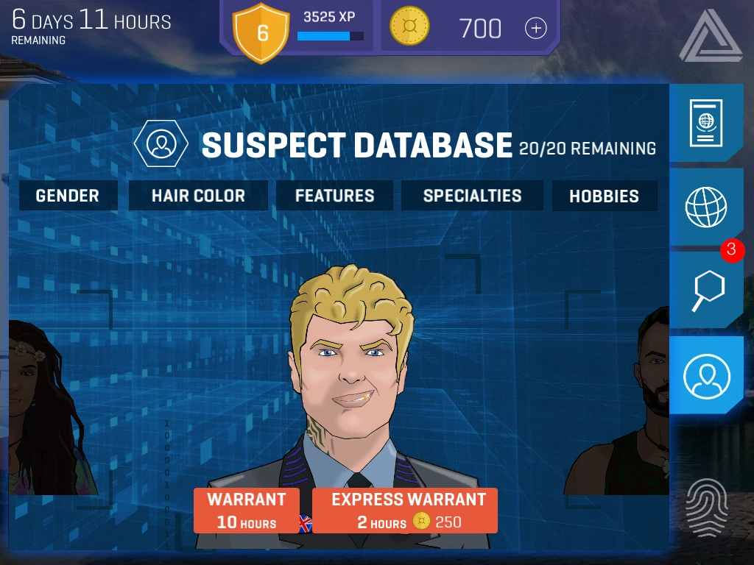Issue the 10 hours Warrant
This screenshot has width=754, height=565.
247,511
